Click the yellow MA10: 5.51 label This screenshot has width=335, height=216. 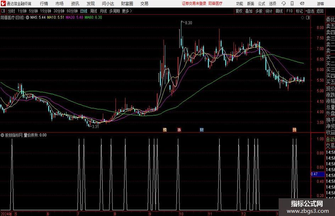pos(56,17)
